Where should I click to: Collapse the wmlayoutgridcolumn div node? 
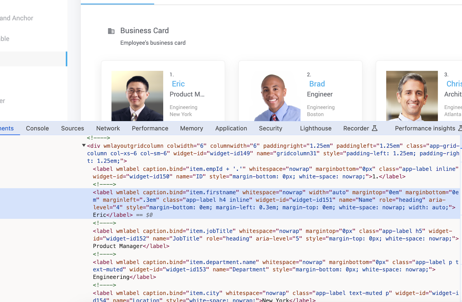coord(84,146)
